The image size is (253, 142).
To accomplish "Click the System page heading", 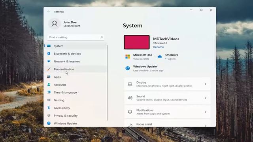I will coord(132,26).
